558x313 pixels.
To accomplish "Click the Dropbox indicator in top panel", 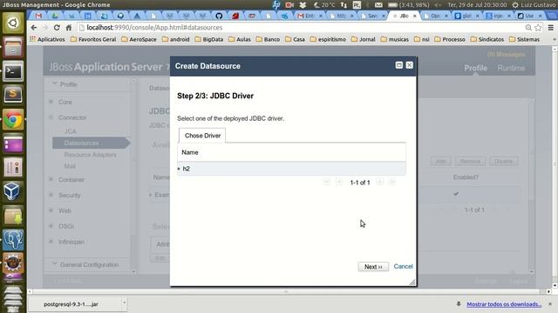I will click(303, 4).
